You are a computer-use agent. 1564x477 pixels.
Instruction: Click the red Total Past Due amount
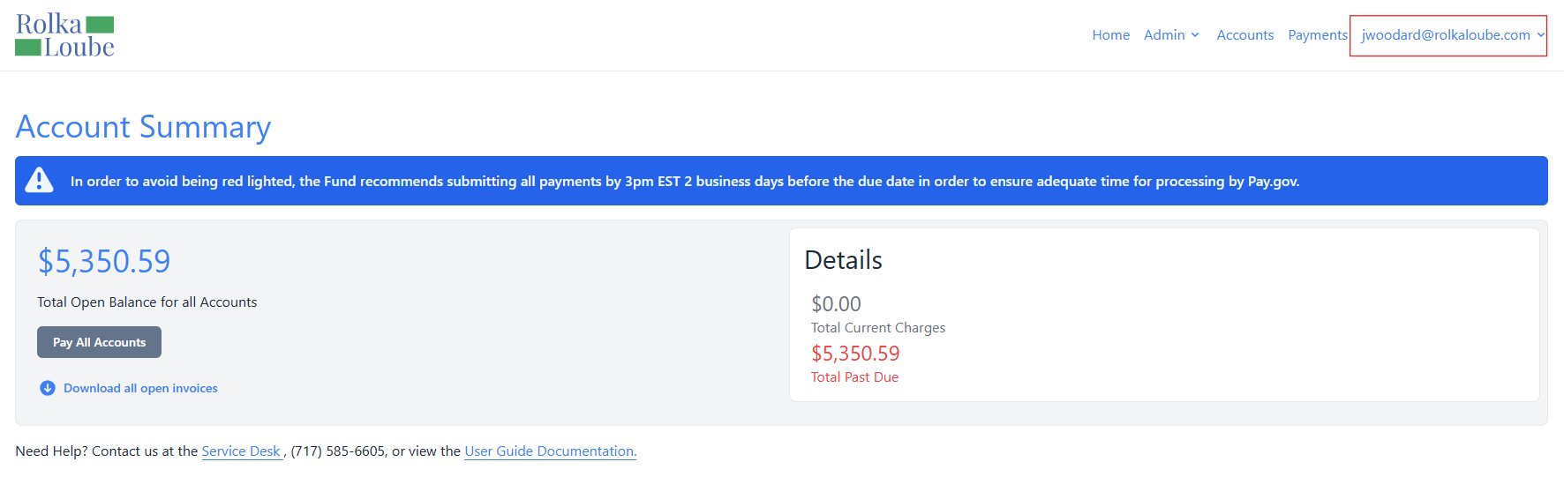(x=855, y=354)
